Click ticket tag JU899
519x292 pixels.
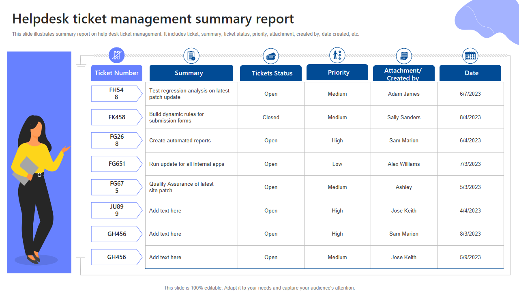[x=117, y=210]
